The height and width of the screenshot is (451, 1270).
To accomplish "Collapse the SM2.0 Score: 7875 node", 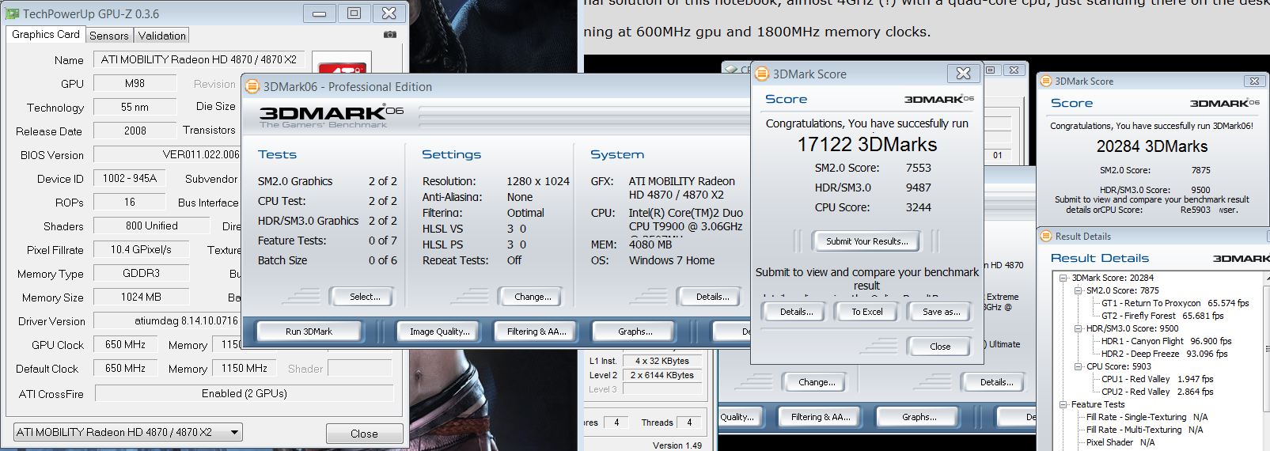I will click(x=1079, y=290).
